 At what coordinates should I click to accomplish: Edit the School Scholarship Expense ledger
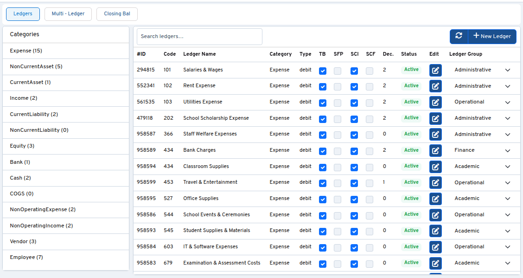pos(435,118)
